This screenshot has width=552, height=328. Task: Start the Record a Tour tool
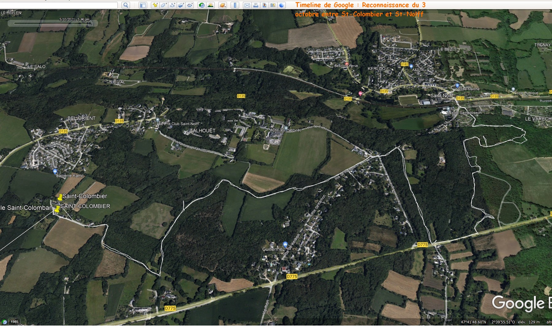click(190, 5)
